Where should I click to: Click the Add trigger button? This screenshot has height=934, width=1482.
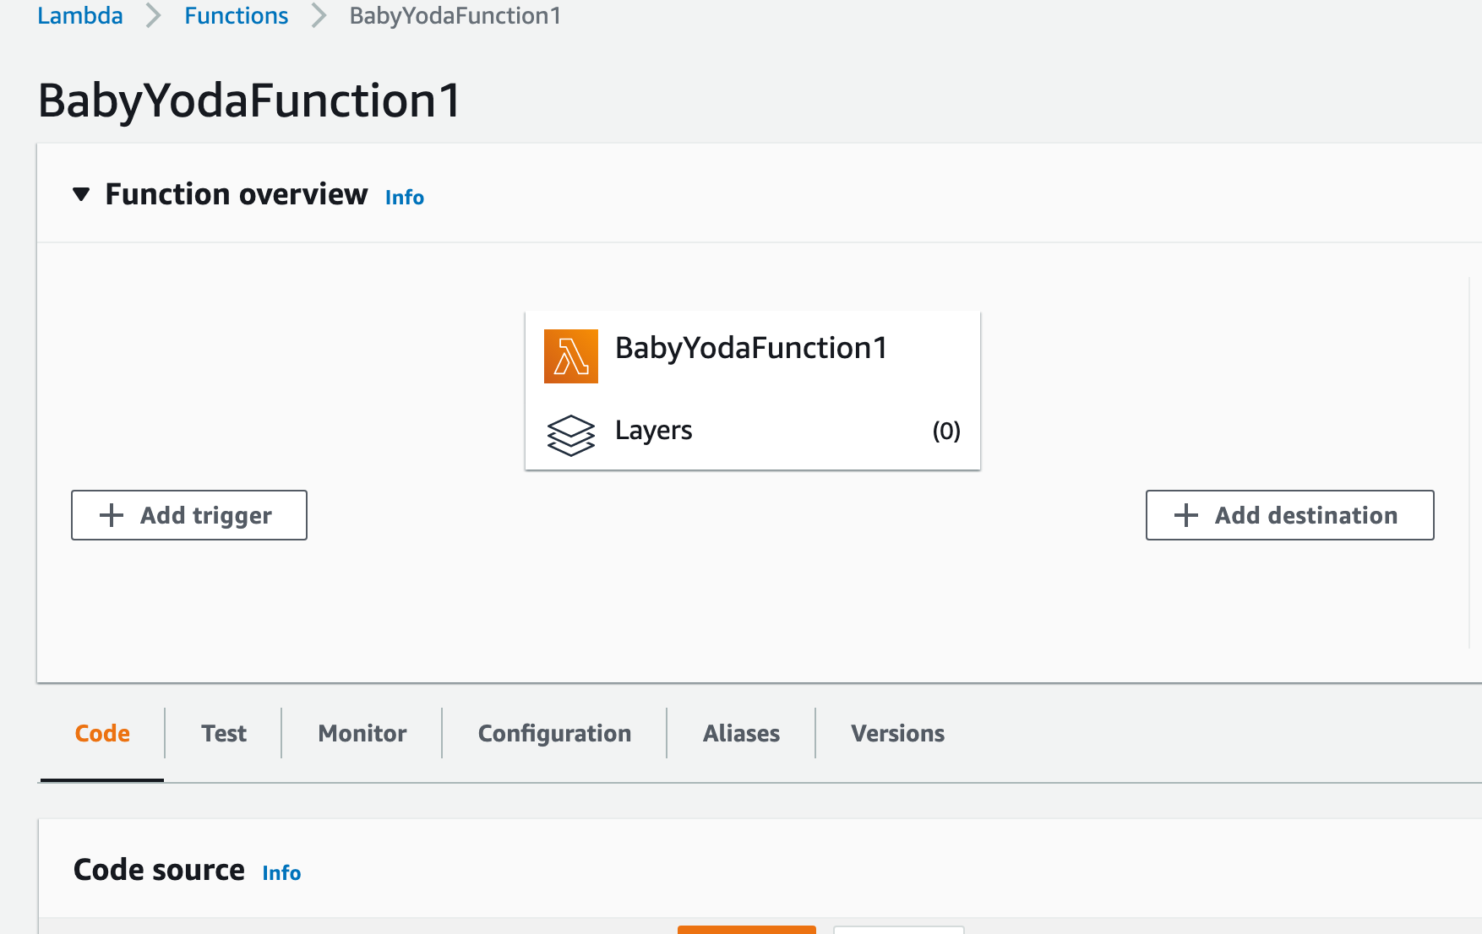[x=189, y=515]
